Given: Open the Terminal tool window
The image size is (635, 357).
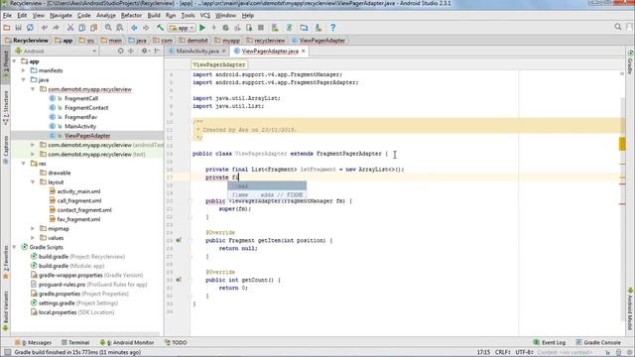Looking at the screenshot, I should 75,342.
